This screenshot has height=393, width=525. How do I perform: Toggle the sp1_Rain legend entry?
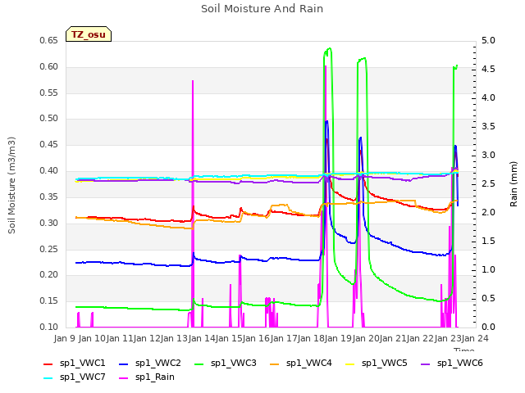tap(147, 377)
